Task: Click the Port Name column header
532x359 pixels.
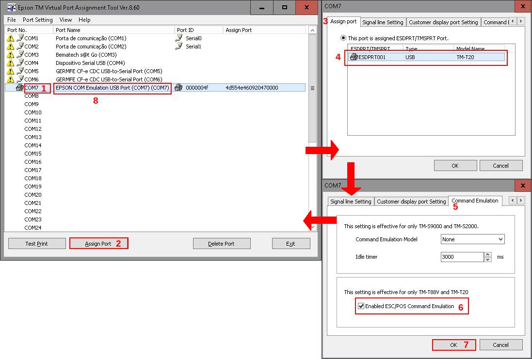Action: click(113, 30)
